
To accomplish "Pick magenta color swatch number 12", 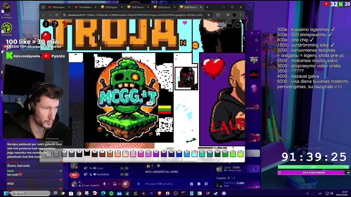I will (141, 153).
